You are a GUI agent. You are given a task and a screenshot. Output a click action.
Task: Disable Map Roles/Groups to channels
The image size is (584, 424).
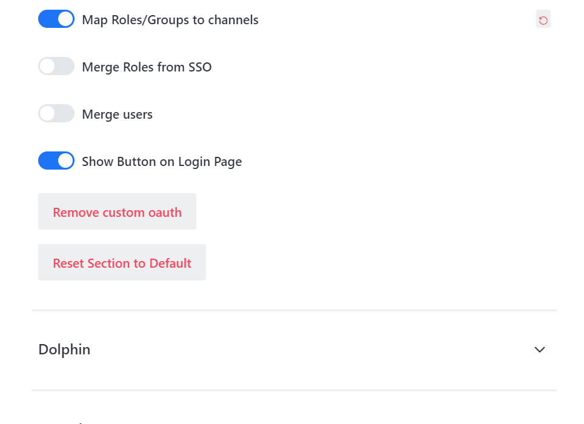tap(56, 19)
